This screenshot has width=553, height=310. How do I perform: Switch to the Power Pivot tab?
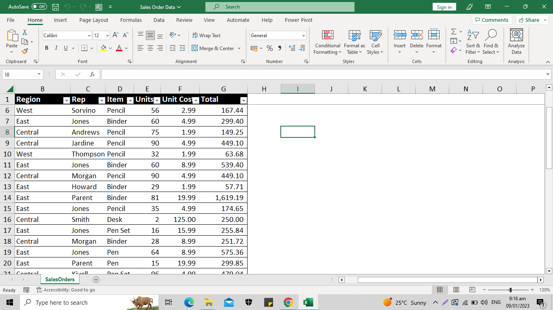(299, 20)
